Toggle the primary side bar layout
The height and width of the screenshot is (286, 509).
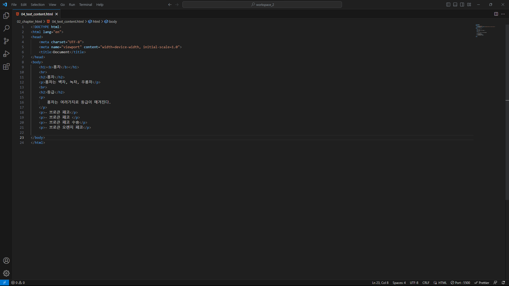coord(448,5)
